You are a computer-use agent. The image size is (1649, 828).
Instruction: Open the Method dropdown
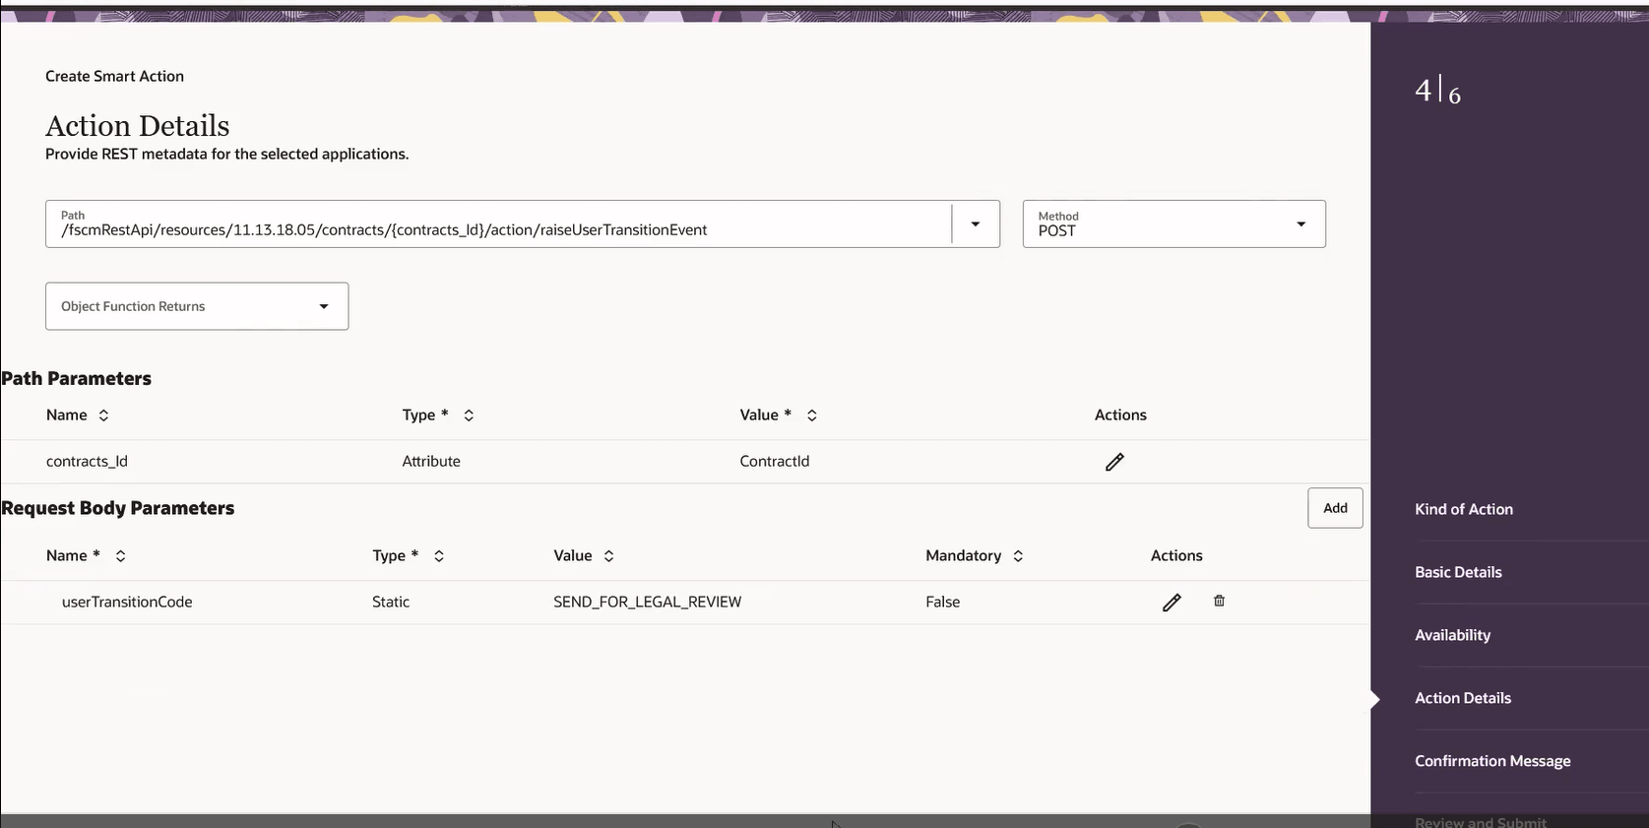click(x=1173, y=224)
